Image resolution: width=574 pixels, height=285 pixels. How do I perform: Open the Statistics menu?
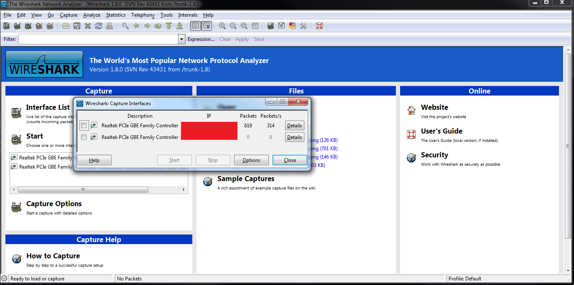115,15
